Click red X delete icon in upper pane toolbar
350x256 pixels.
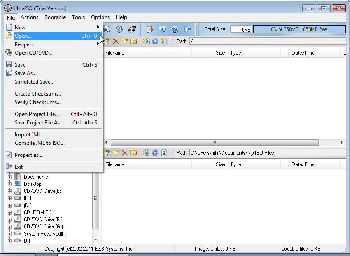116,41
